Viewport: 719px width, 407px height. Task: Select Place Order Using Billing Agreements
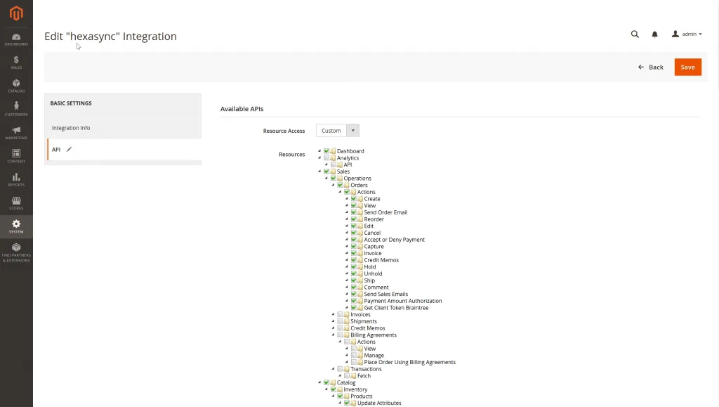click(410, 362)
